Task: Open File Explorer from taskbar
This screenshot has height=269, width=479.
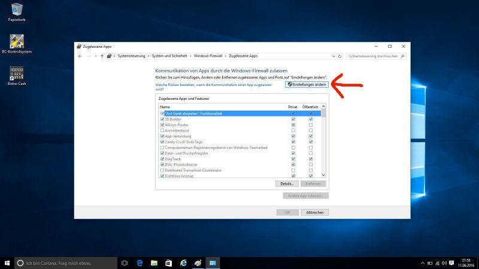Action: click(154, 263)
